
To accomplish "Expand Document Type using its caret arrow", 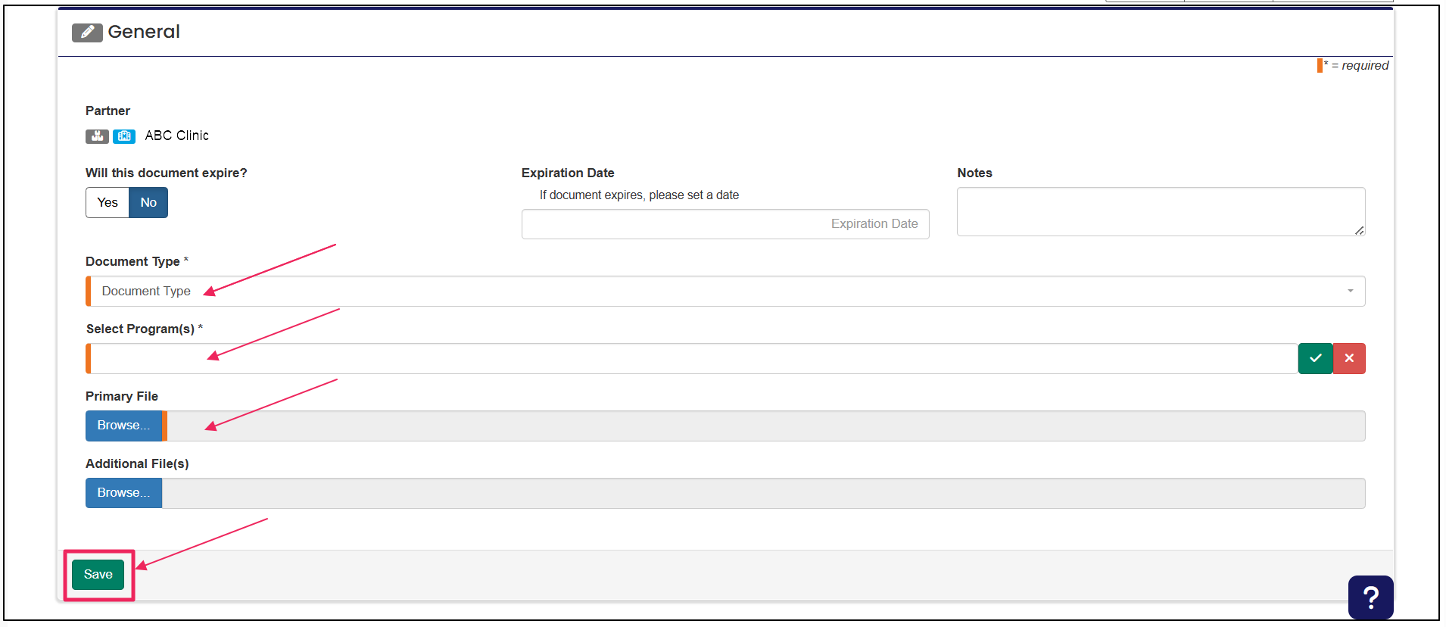I will [1350, 291].
